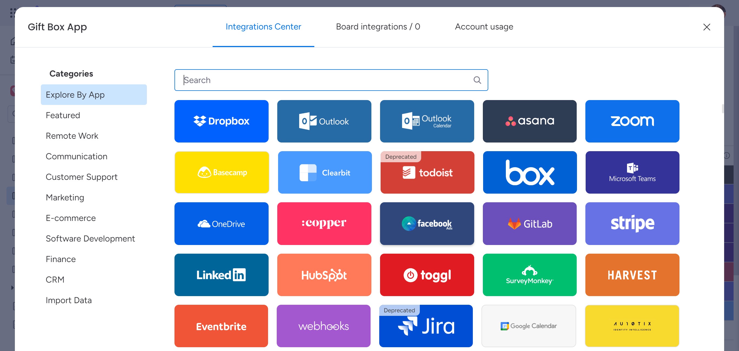
Task: Click the search magnifier icon
Action: (x=477, y=80)
